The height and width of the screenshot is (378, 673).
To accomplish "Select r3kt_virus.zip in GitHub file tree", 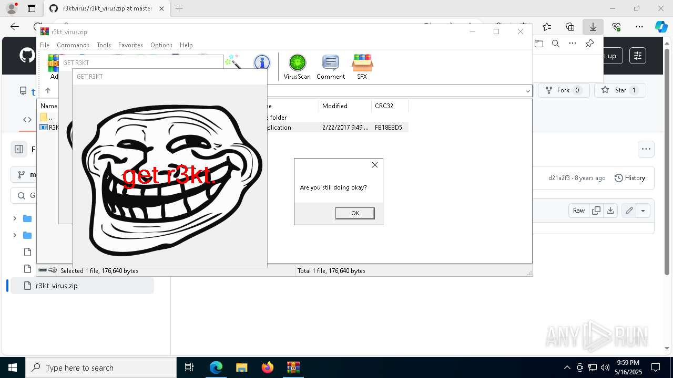I will click(x=82, y=286).
